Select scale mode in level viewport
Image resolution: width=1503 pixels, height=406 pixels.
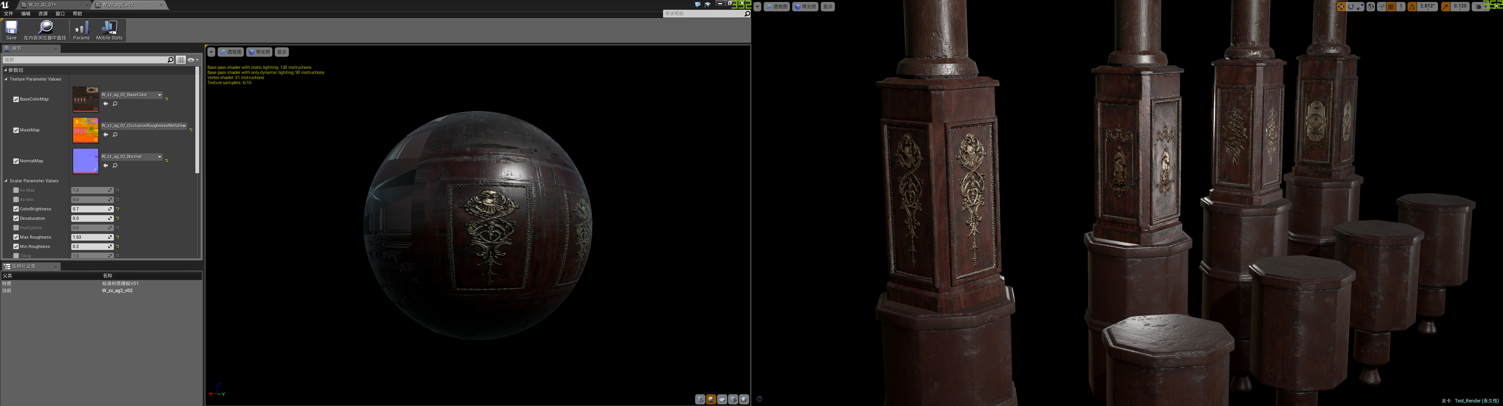coord(1360,6)
